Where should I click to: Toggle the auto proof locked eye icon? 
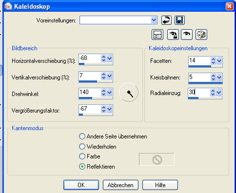[x=173, y=35]
